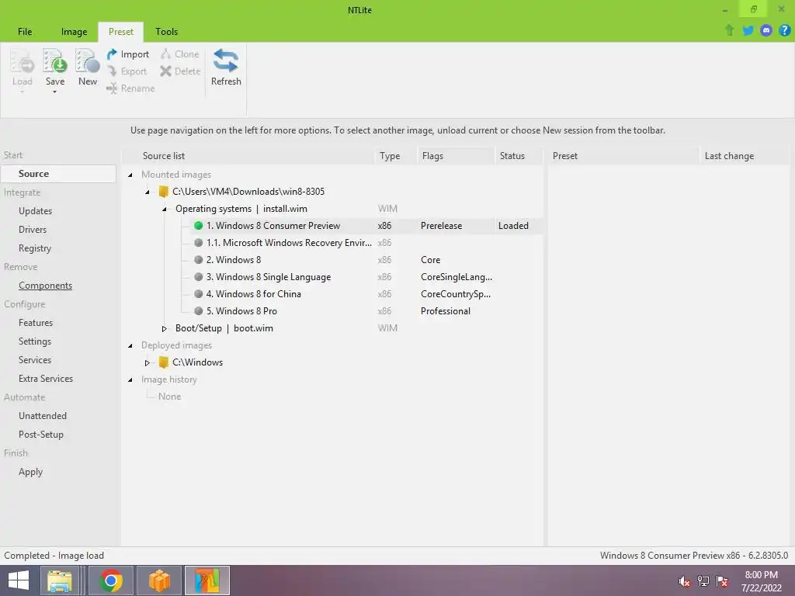Click the Preset column header

(623, 155)
